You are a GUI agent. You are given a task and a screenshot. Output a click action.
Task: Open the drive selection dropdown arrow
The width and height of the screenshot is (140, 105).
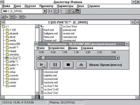pyautogui.click(x=45, y=11)
